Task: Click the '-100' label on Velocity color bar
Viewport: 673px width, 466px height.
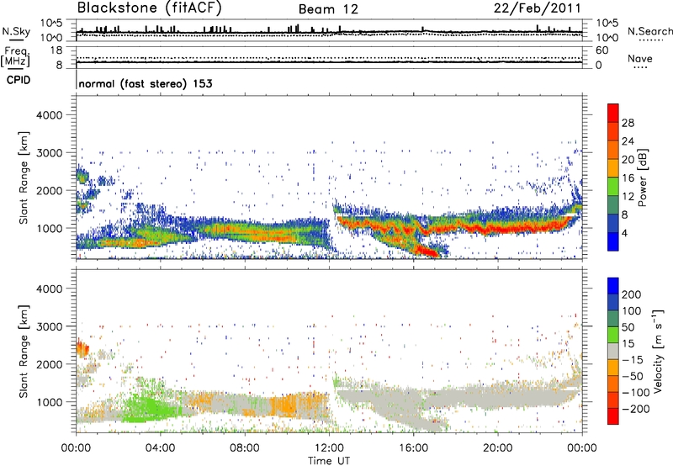Action: pyautogui.click(x=634, y=393)
